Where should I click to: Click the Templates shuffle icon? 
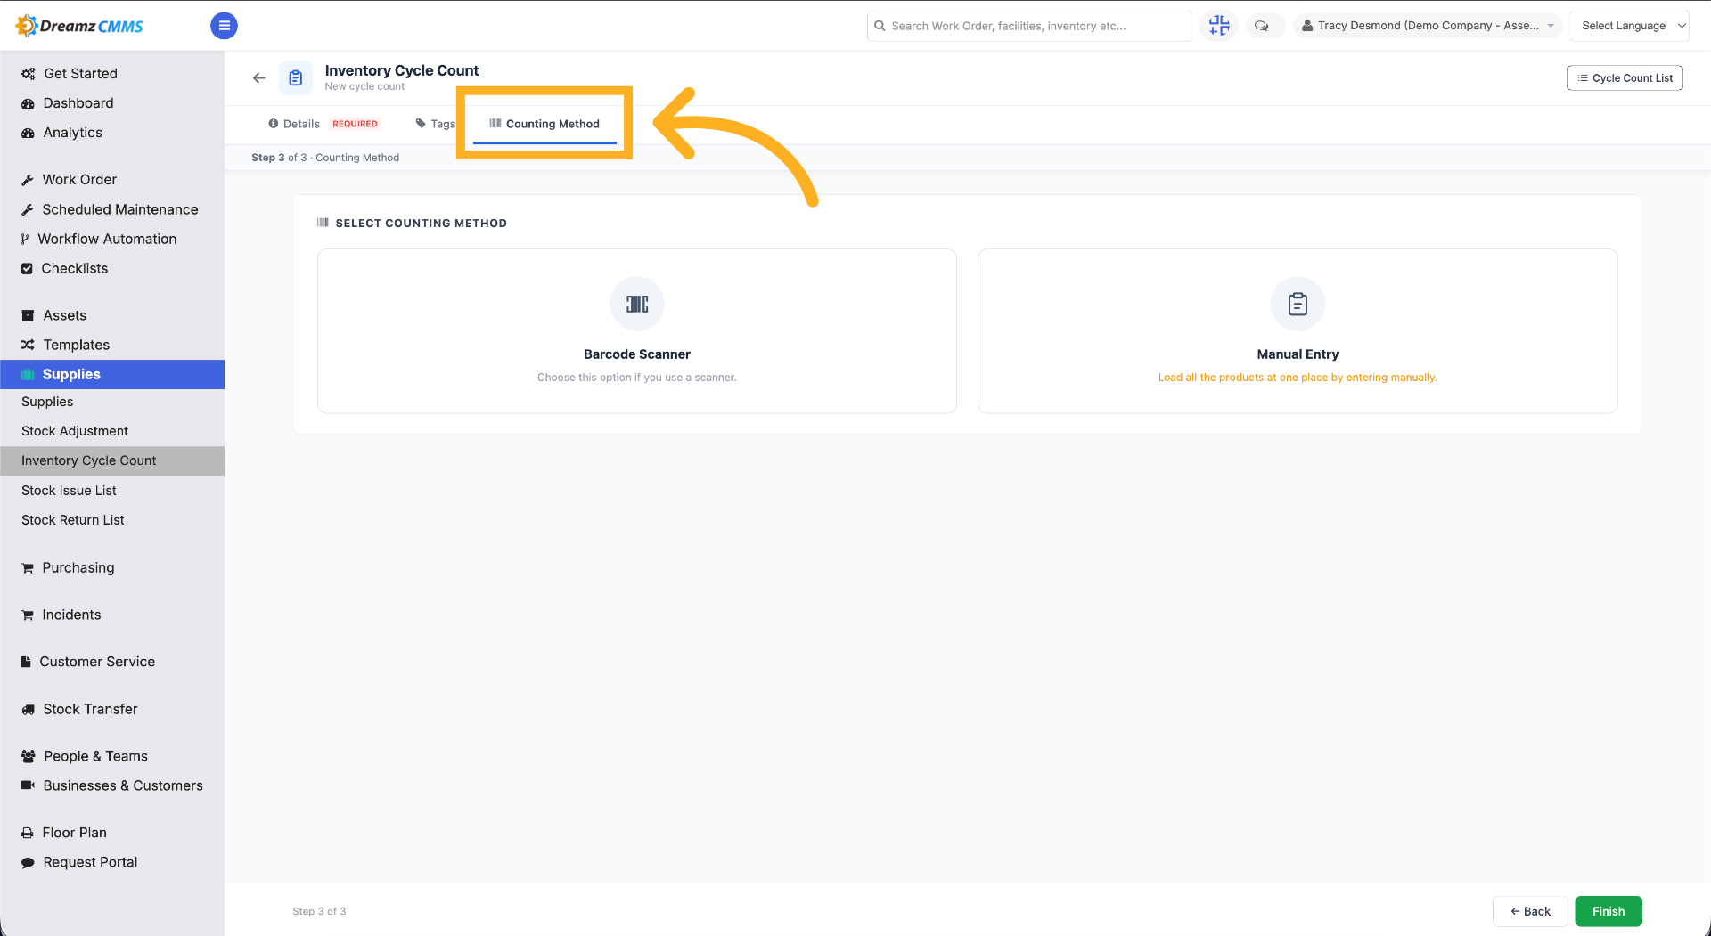(x=28, y=346)
